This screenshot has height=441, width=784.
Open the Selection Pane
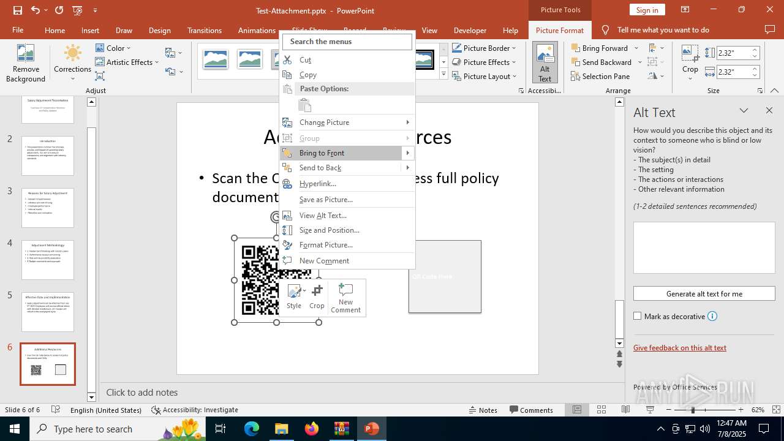click(x=600, y=76)
